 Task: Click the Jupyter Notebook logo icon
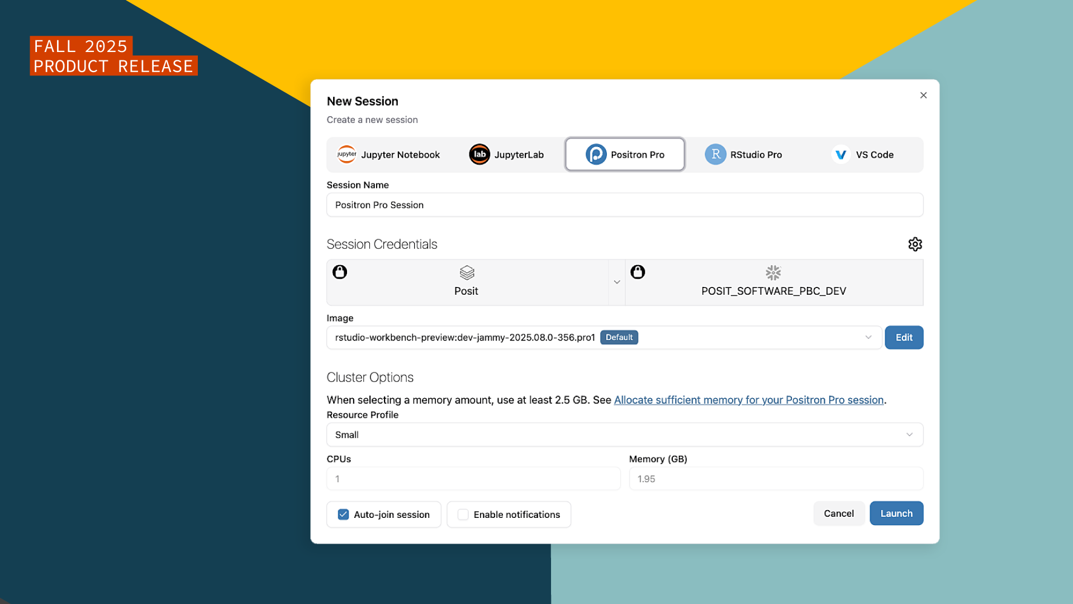point(346,154)
